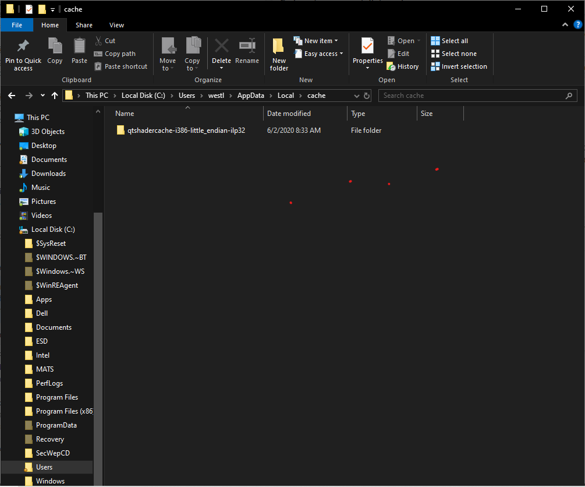Open the address bar history dropdown
Image resolution: width=585 pixels, height=487 pixels.
tap(356, 95)
